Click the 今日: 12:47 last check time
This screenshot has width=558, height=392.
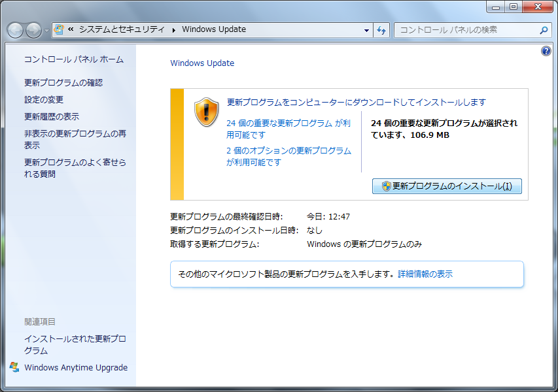[x=328, y=216]
